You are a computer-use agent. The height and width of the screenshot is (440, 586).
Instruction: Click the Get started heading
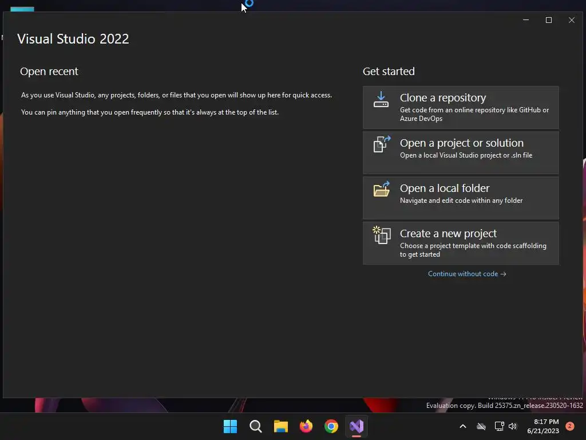click(x=389, y=72)
